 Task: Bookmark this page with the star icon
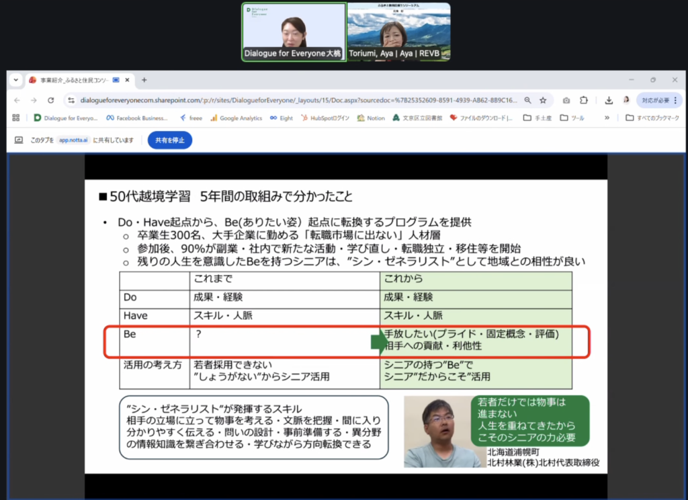(543, 100)
